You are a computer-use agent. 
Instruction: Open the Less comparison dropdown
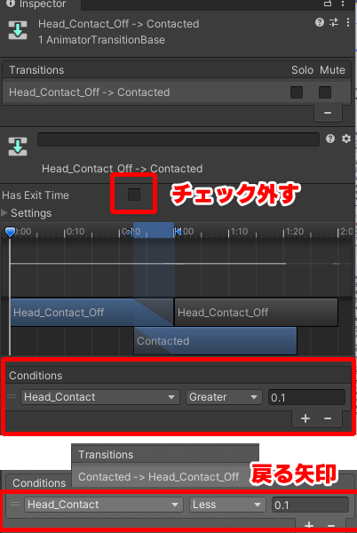[x=227, y=505]
